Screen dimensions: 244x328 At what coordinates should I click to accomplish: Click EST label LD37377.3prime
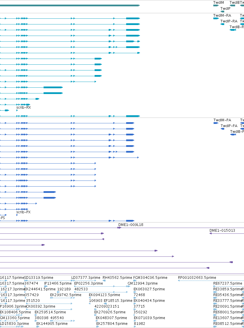(x=86, y=278)
